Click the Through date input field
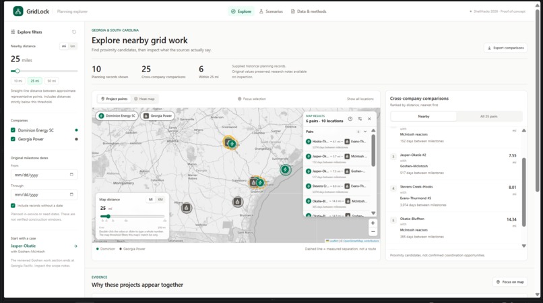This screenshot has height=303, width=543. tap(44, 194)
